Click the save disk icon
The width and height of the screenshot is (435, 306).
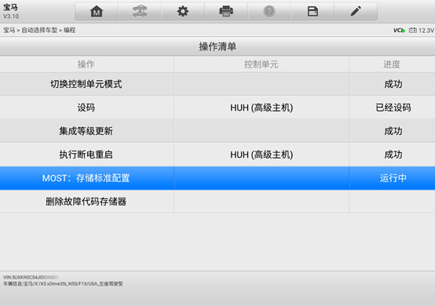point(313,12)
